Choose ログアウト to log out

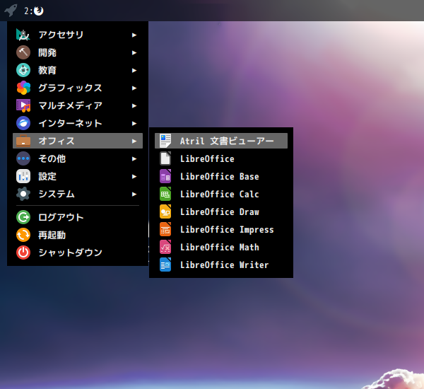pyautogui.click(x=78, y=217)
